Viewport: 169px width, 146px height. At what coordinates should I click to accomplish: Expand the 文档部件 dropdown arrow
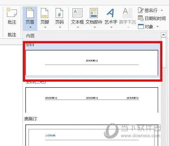pos(95,27)
